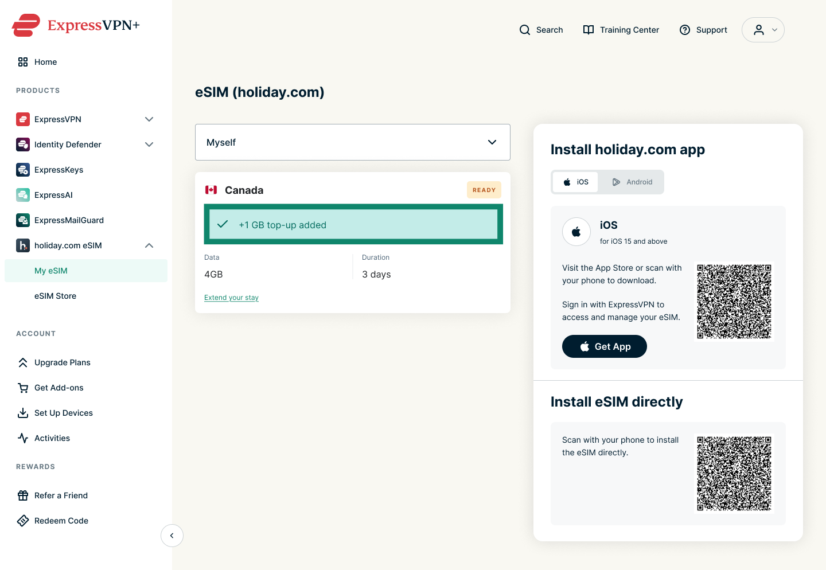Click the '3 days' duration value
Screen dimensions: 826x570
[376, 275]
